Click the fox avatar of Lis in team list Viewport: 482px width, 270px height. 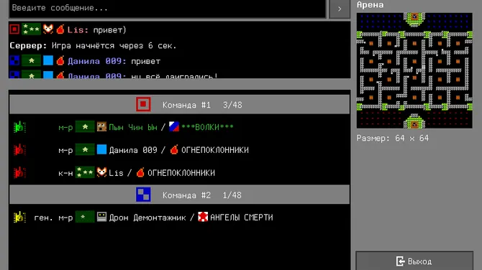[x=101, y=172]
